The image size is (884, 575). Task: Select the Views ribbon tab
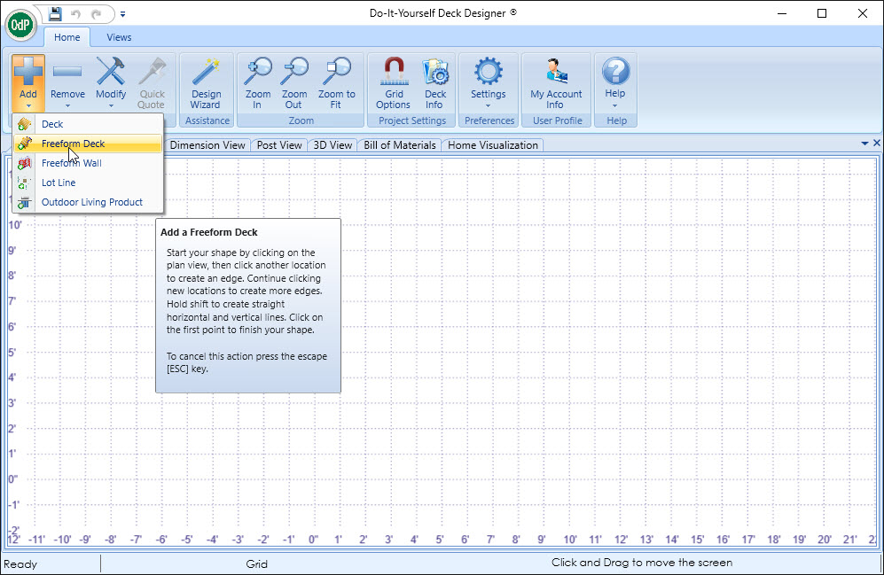[x=119, y=37]
